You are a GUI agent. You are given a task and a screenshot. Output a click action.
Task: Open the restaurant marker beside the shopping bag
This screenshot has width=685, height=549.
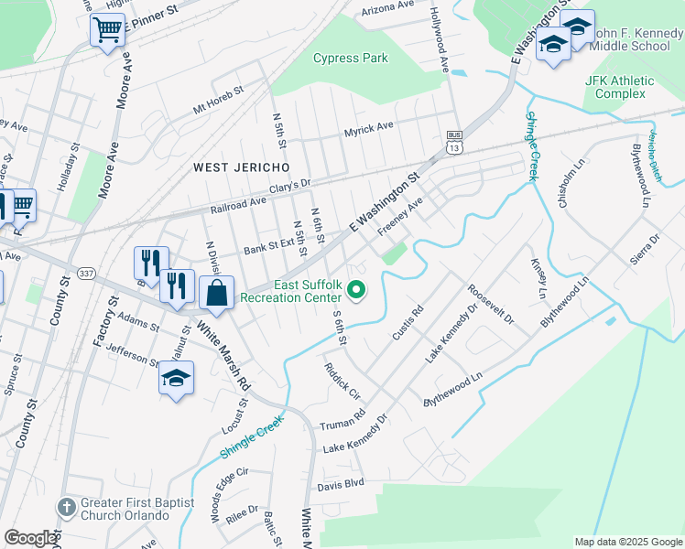pyautogui.click(x=177, y=287)
